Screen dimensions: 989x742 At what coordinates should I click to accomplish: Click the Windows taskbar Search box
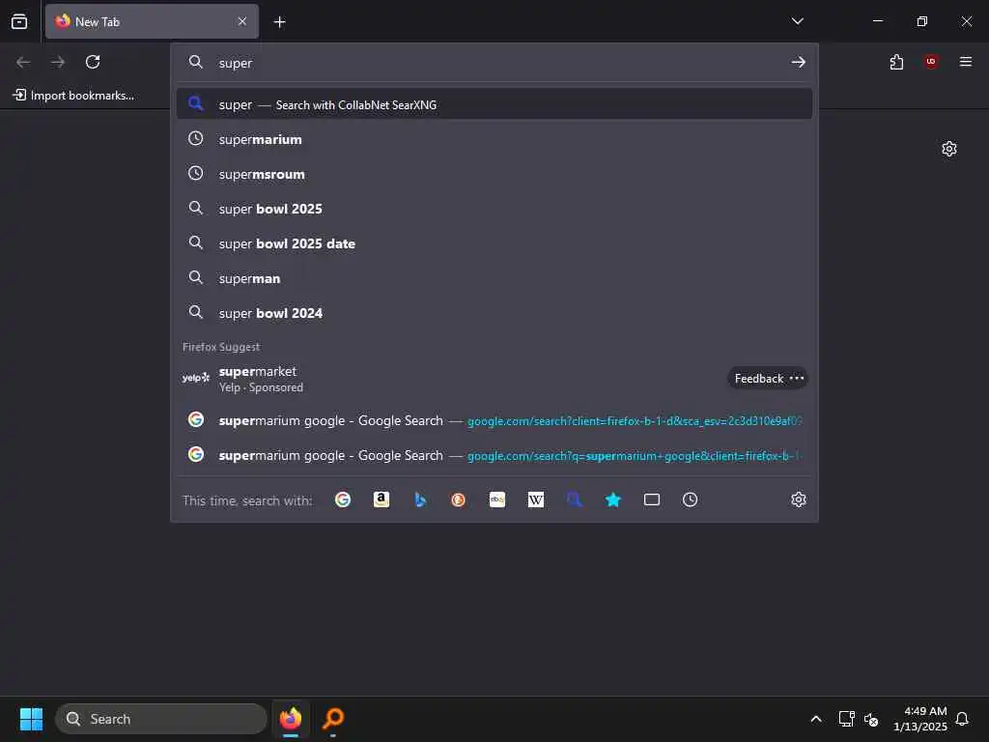click(161, 719)
